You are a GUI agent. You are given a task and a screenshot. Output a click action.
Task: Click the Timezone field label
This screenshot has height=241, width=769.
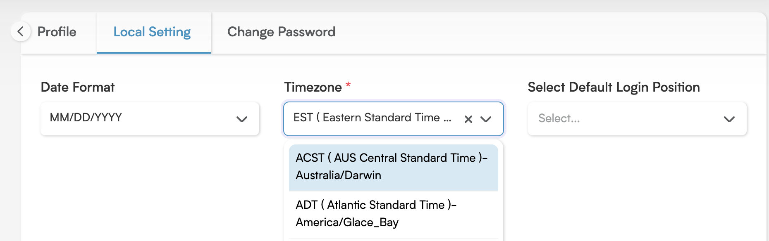313,87
